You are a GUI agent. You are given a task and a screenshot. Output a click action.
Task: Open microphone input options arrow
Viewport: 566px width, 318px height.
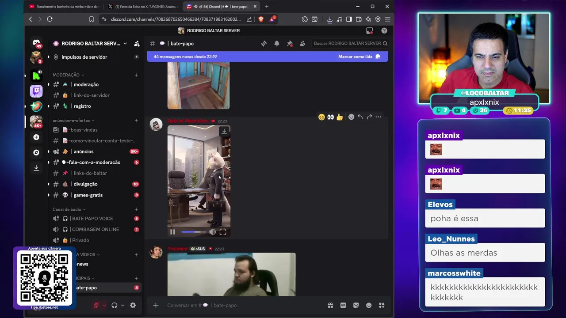104,305
